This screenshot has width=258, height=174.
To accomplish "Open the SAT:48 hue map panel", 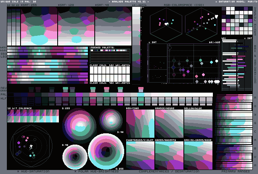I will (113, 26).
